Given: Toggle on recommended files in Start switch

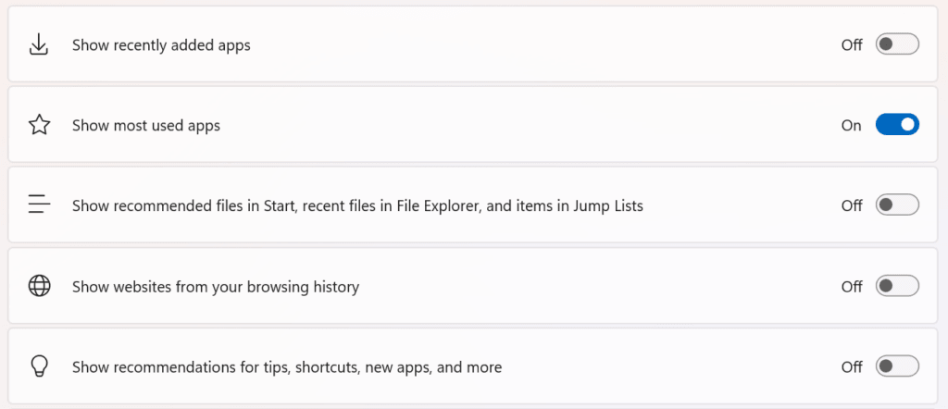Looking at the screenshot, I should [897, 205].
